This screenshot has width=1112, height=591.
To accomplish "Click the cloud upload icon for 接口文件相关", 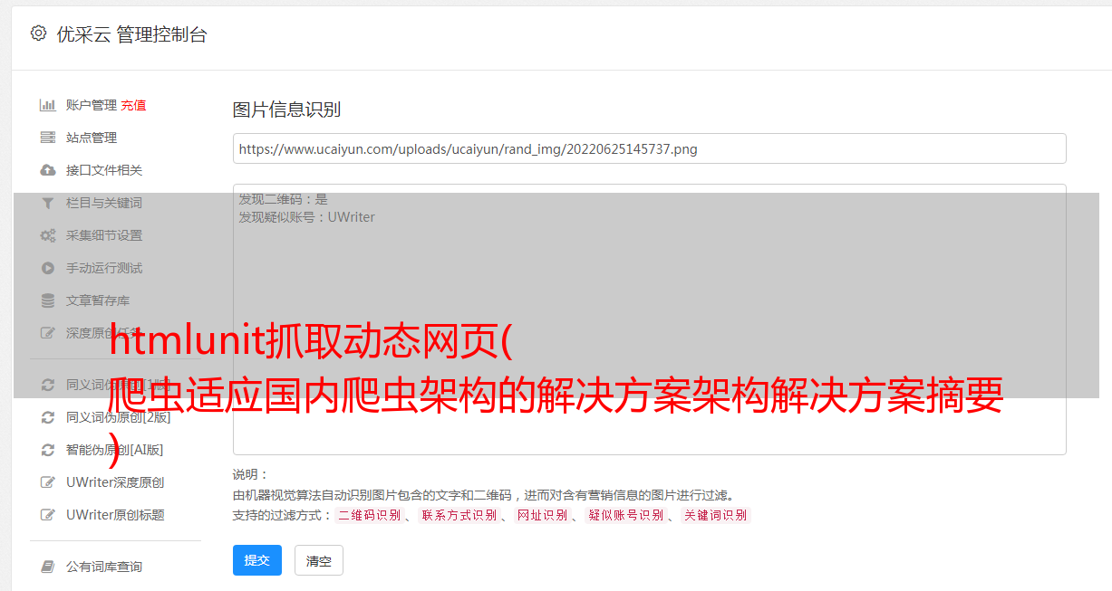I will [48, 170].
